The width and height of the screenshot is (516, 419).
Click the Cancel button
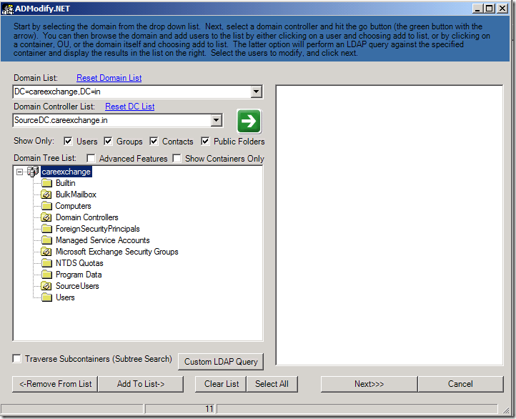460,384
